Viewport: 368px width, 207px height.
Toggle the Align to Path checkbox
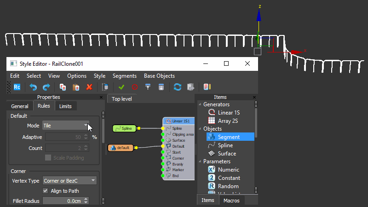point(46,191)
